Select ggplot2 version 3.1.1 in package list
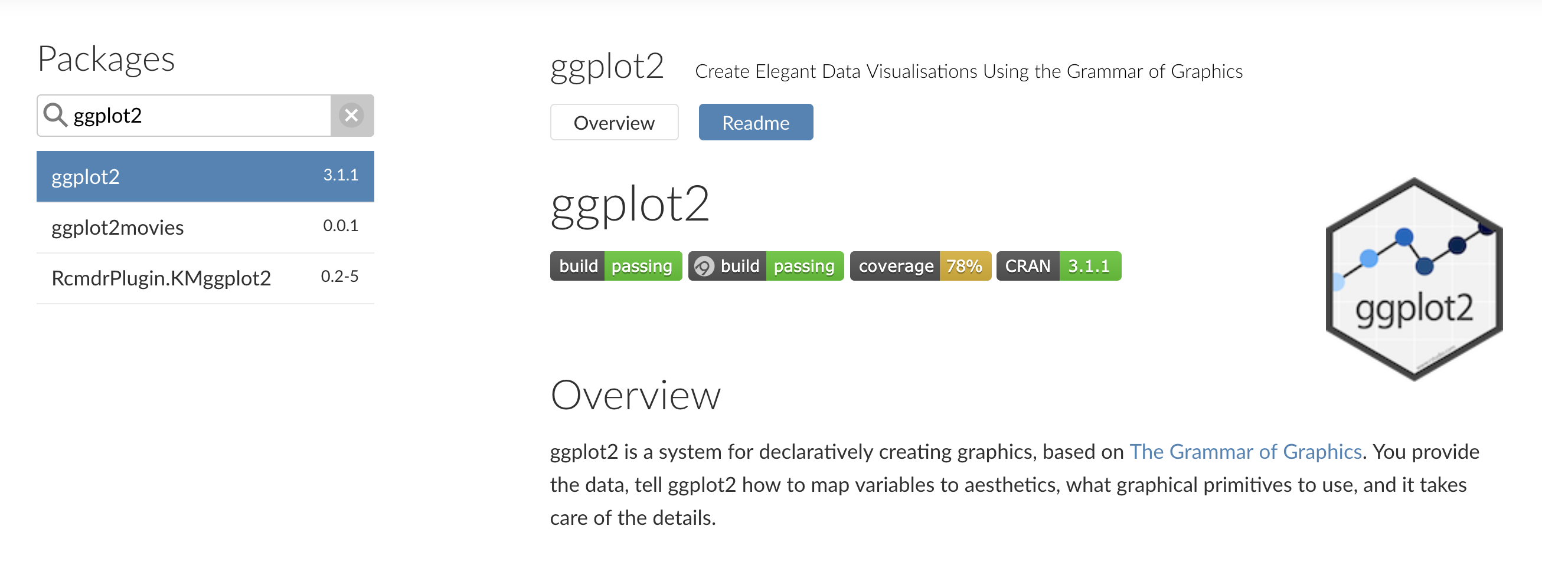 205,176
